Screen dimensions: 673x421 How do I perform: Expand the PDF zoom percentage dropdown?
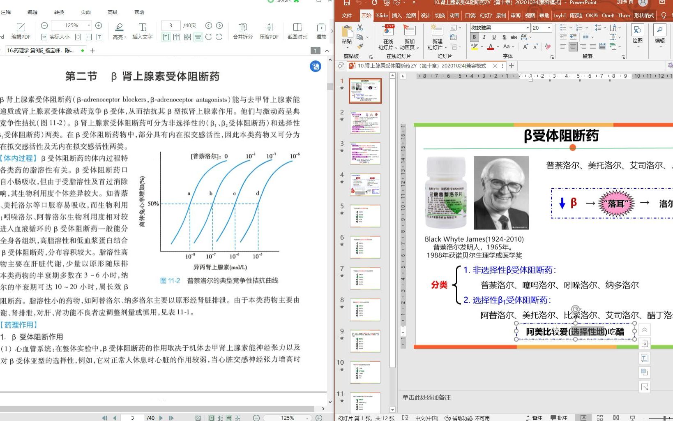click(89, 25)
